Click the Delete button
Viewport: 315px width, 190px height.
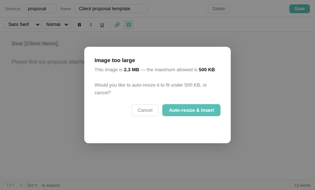[219, 9]
